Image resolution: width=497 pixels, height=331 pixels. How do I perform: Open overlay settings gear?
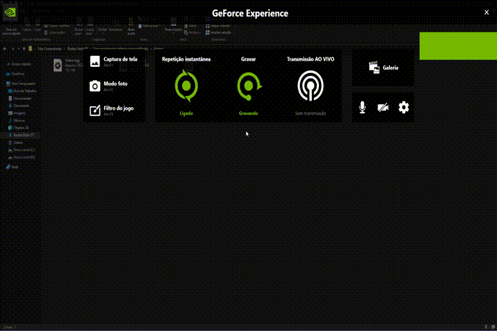tap(404, 108)
